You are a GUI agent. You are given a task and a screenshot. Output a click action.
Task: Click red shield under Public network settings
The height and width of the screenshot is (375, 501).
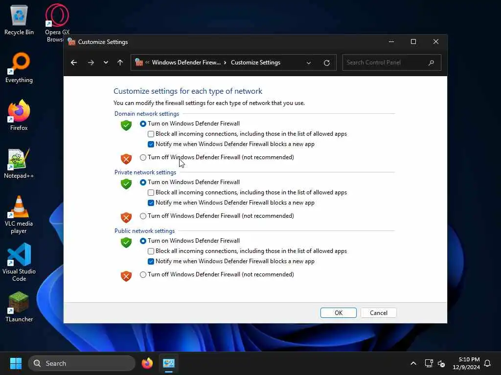click(x=126, y=276)
